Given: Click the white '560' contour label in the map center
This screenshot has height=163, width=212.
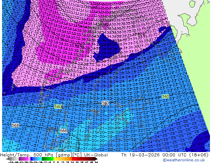Looking at the screenshot, I should coord(105,103).
